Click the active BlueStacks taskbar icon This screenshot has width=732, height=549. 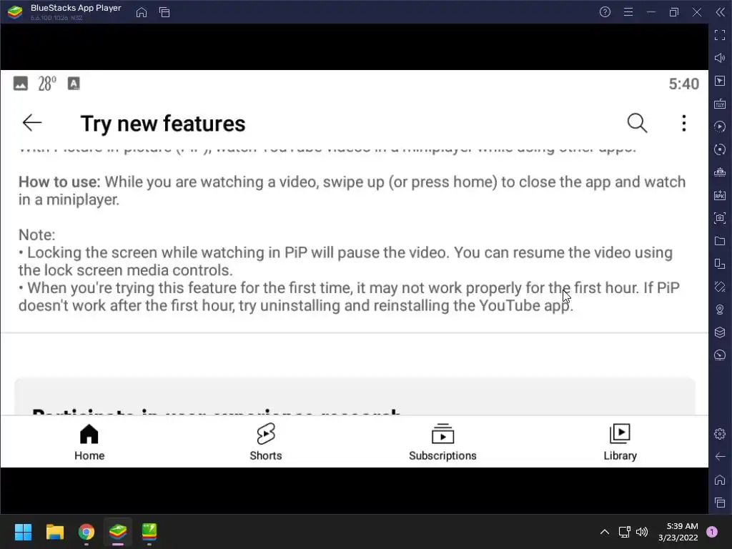tap(118, 532)
